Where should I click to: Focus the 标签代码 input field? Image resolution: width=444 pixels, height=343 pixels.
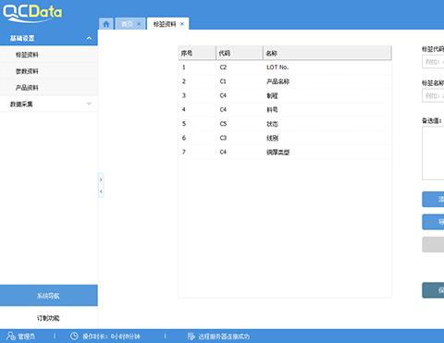click(433, 62)
